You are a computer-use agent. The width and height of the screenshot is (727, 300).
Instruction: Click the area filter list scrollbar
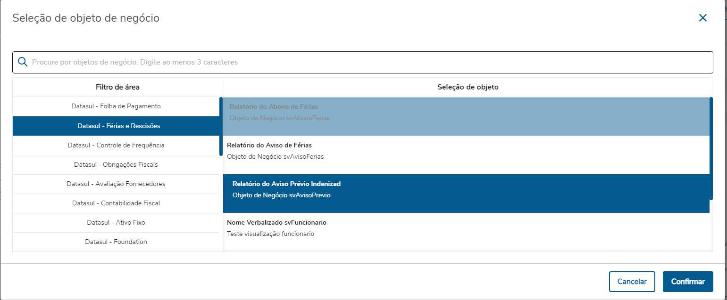[221, 126]
